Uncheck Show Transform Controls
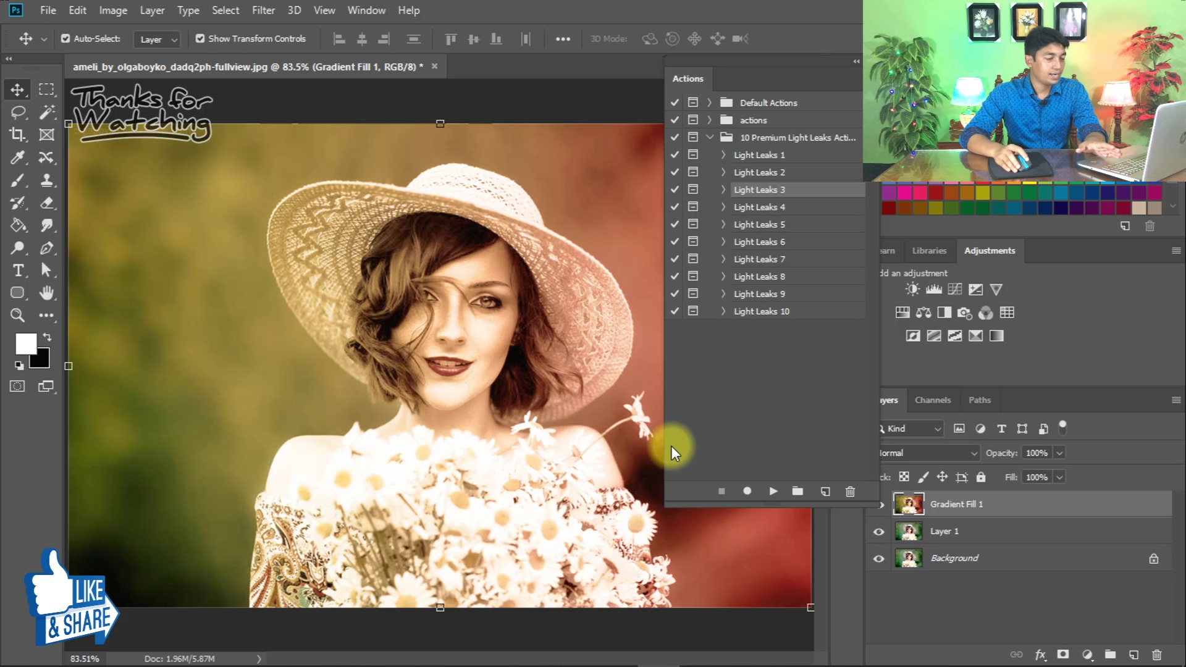This screenshot has height=667, width=1186. 200,38
